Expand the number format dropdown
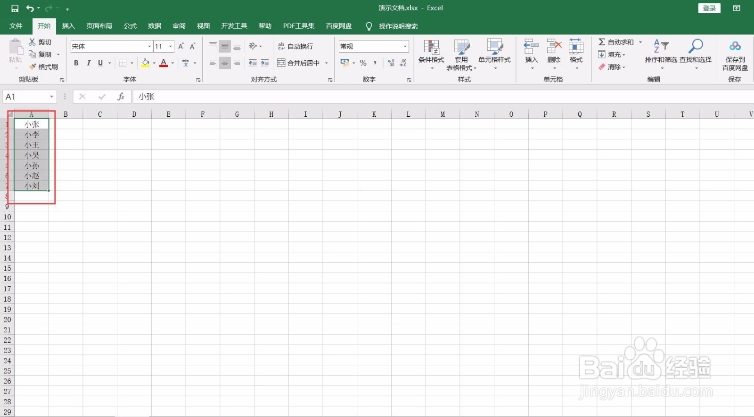754x417 pixels. click(x=405, y=46)
